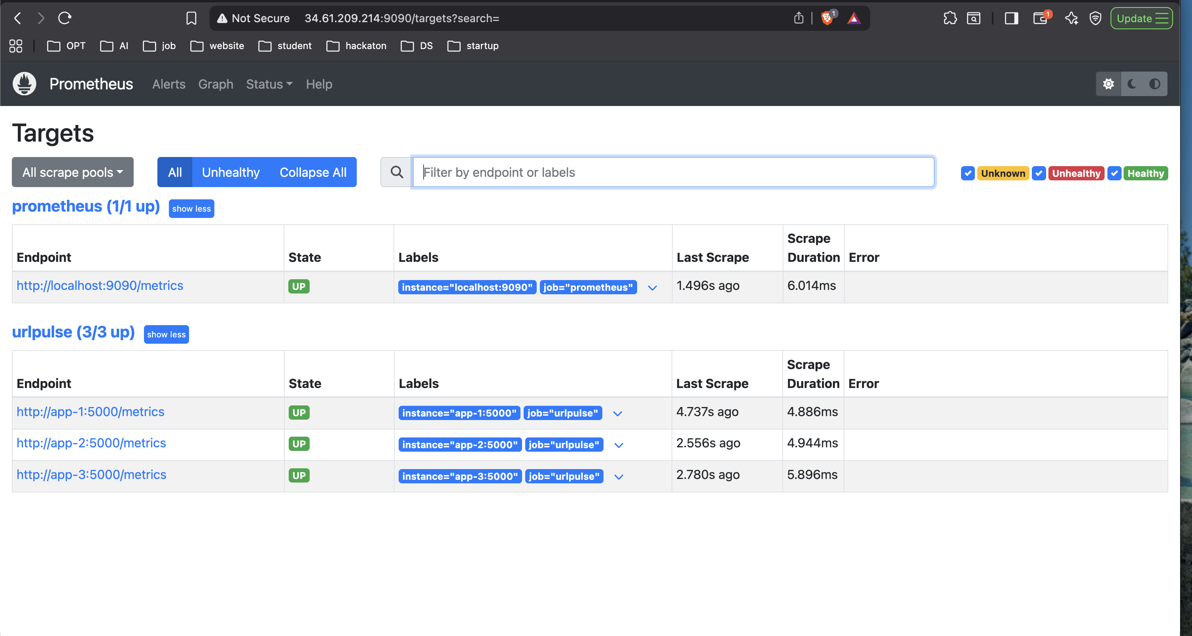
Task: Open the Status navigation menu
Action: click(x=269, y=84)
